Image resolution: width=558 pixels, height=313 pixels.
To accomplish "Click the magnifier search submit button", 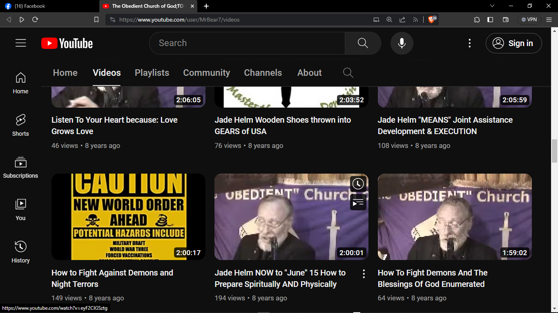I will tap(363, 43).
